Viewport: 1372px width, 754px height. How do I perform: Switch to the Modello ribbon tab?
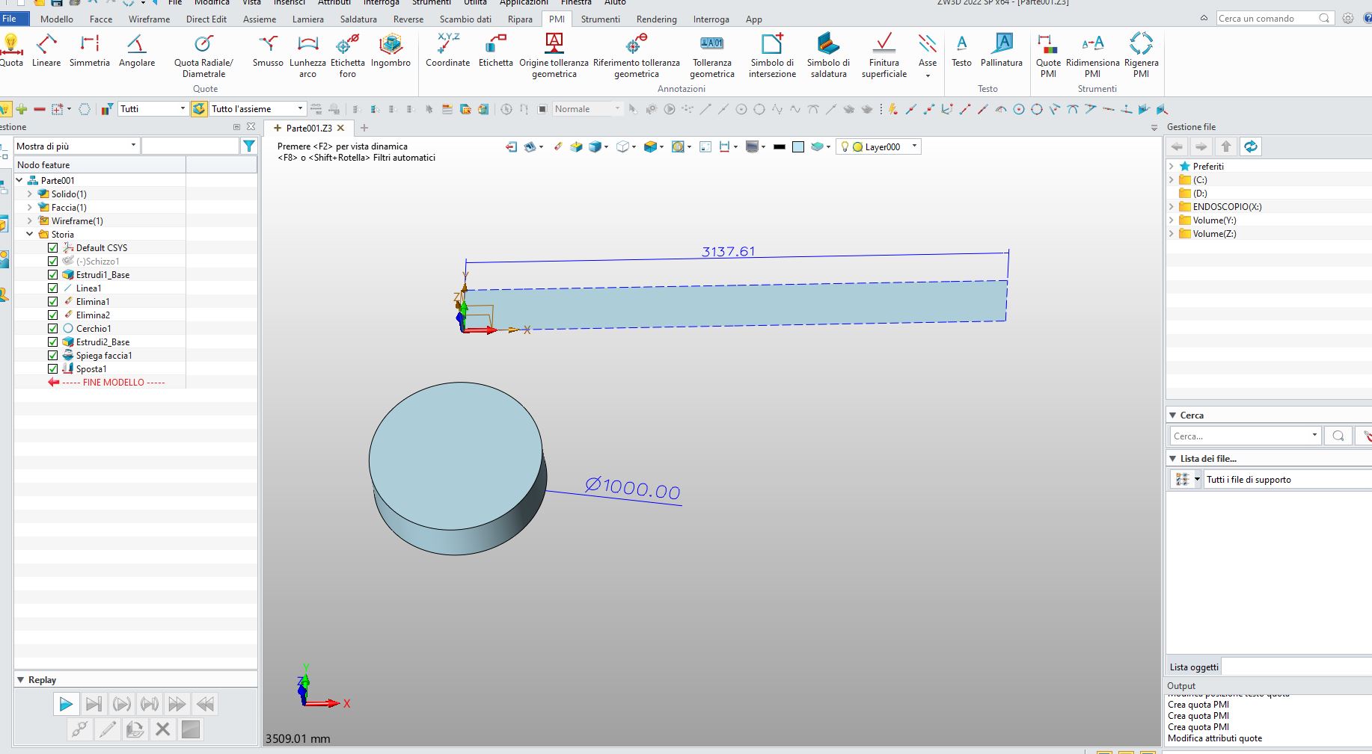coord(57,19)
